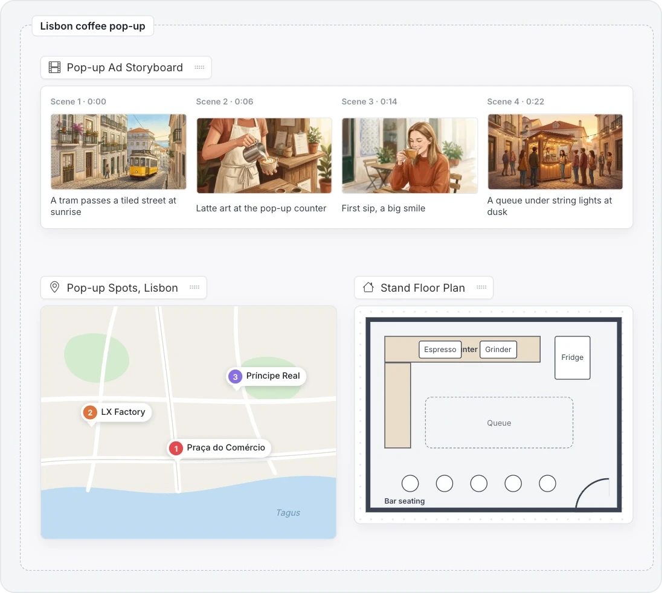Screen dimensions: 662x593
Task: Click the Pop-up Spots, Lisbon title
Action: (x=123, y=288)
